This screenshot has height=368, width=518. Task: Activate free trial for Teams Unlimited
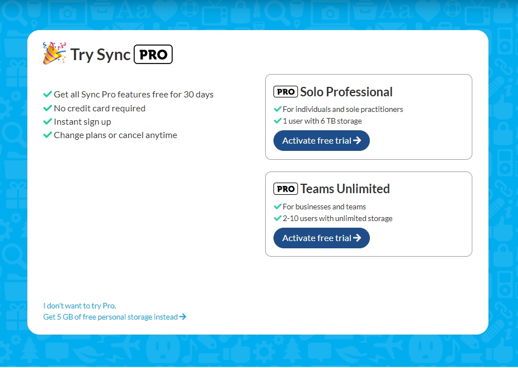pyautogui.click(x=321, y=238)
